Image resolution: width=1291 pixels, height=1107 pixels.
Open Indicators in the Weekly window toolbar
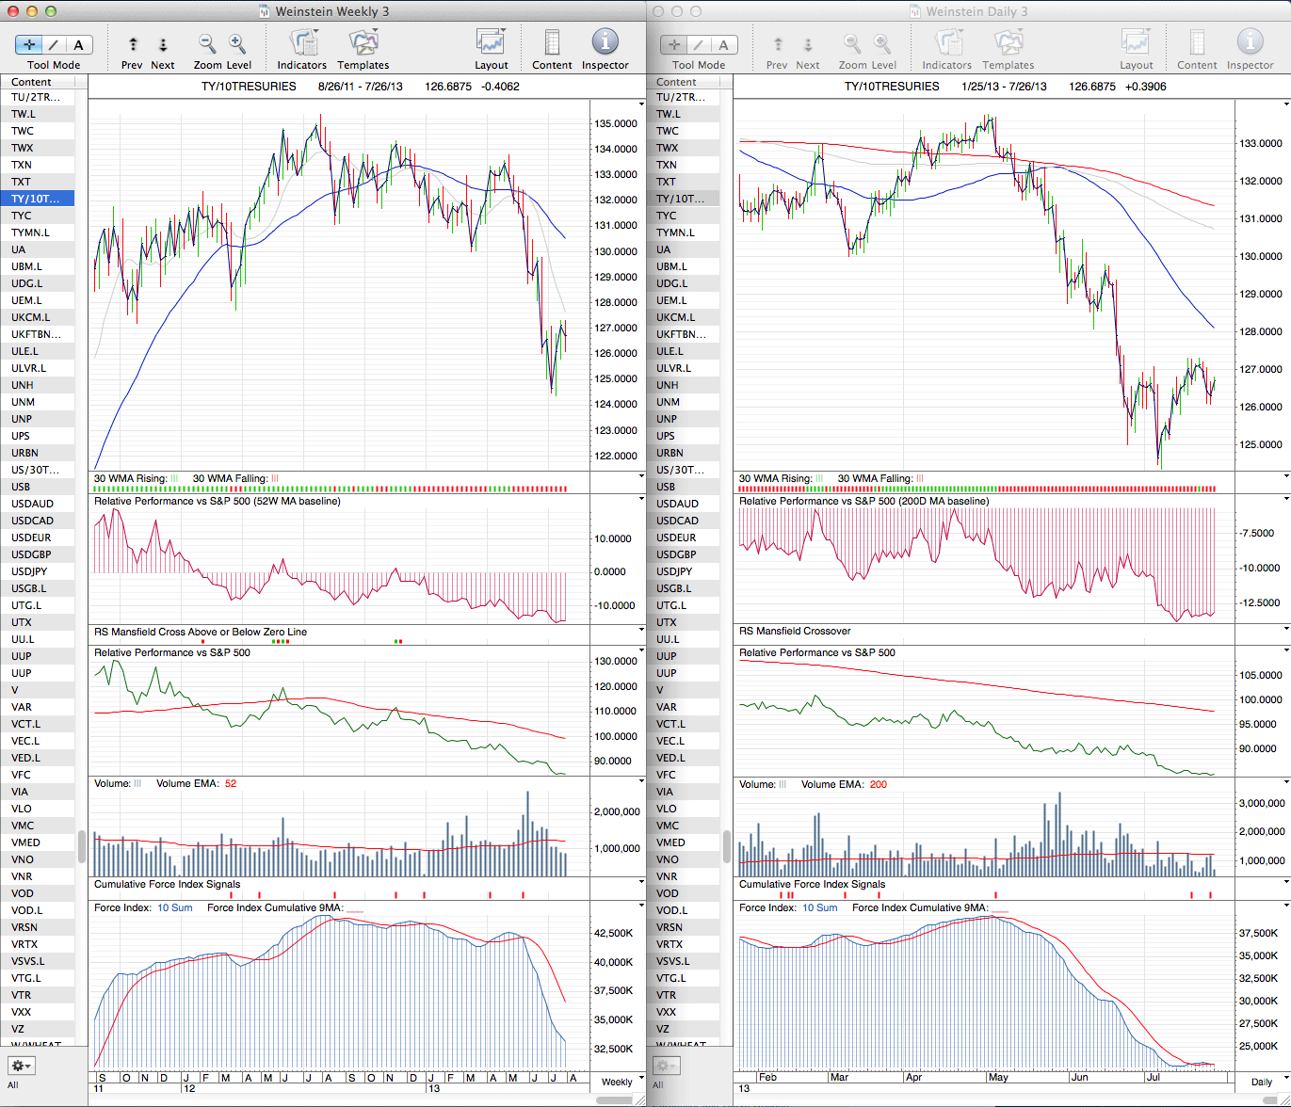click(302, 43)
